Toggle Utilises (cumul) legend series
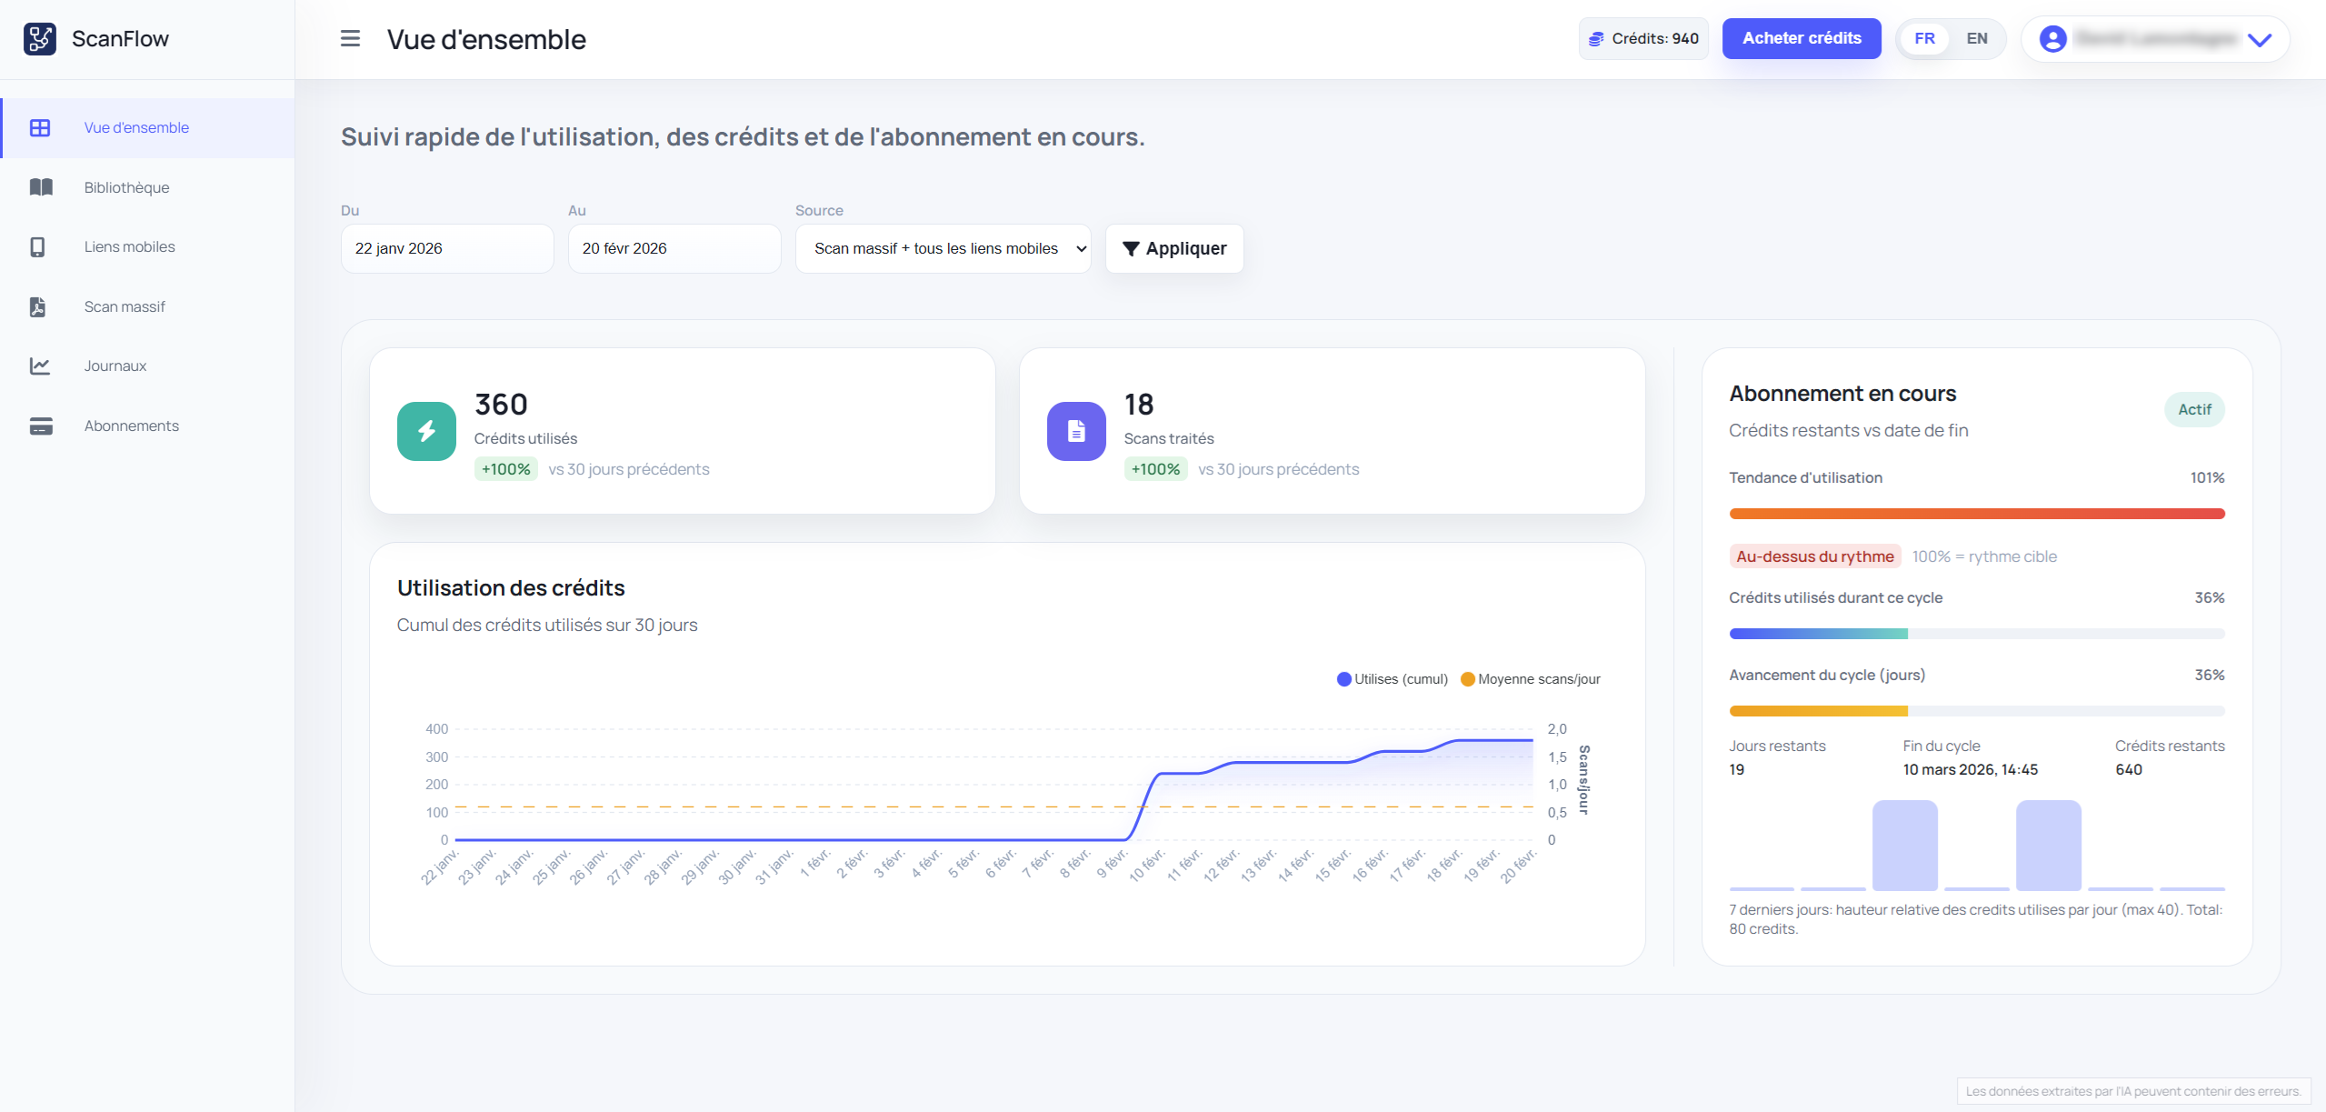The height and width of the screenshot is (1112, 2326). coord(1392,679)
